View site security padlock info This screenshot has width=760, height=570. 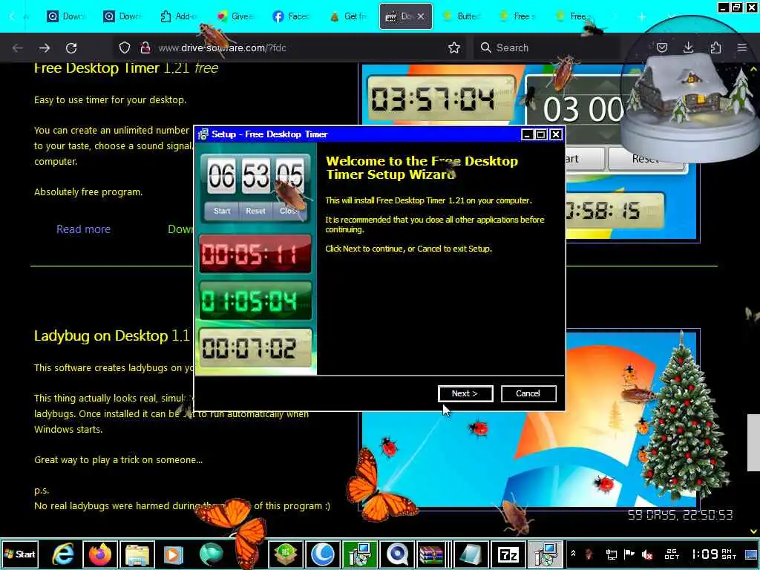point(145,47)
